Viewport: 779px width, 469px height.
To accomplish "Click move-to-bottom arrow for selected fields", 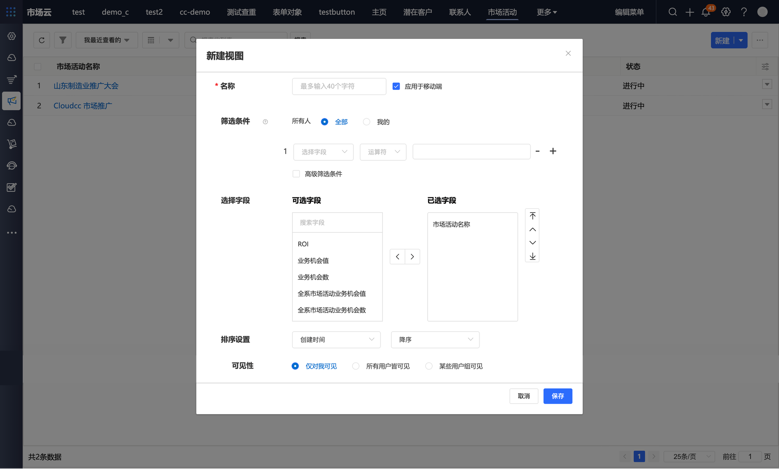I will point(532,256).
